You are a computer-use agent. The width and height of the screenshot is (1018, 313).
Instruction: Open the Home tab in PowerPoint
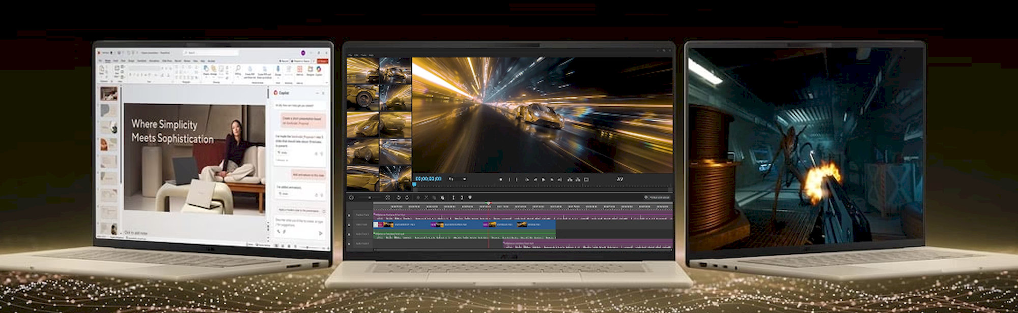pyautogui.click(x=107, y=60)
